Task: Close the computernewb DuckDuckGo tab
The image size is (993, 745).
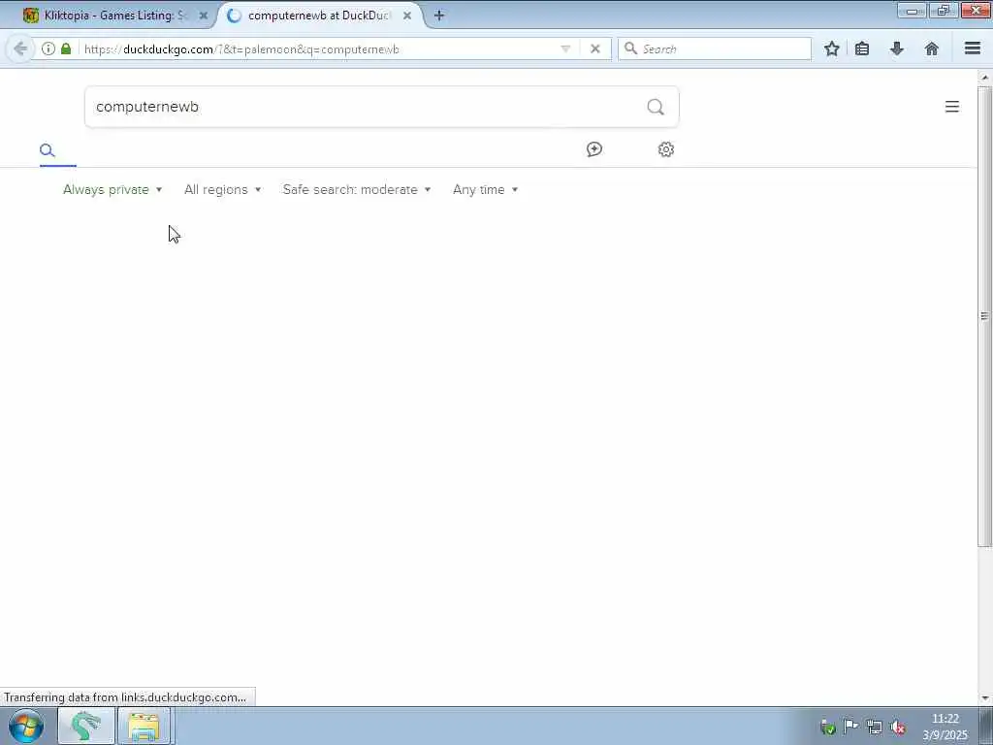Action: click(407, 16)
